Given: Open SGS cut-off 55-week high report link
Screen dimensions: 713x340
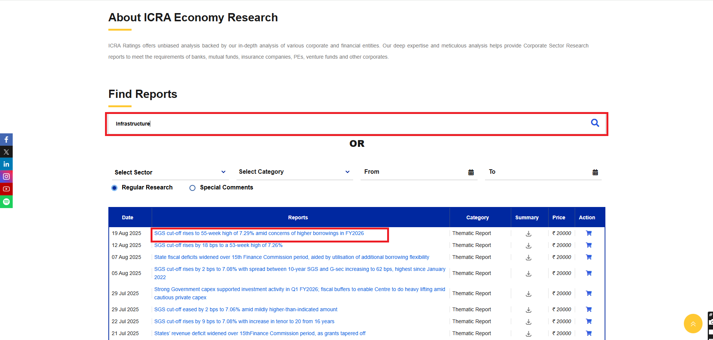Looking at the screenshot, I should pos(259,233).
